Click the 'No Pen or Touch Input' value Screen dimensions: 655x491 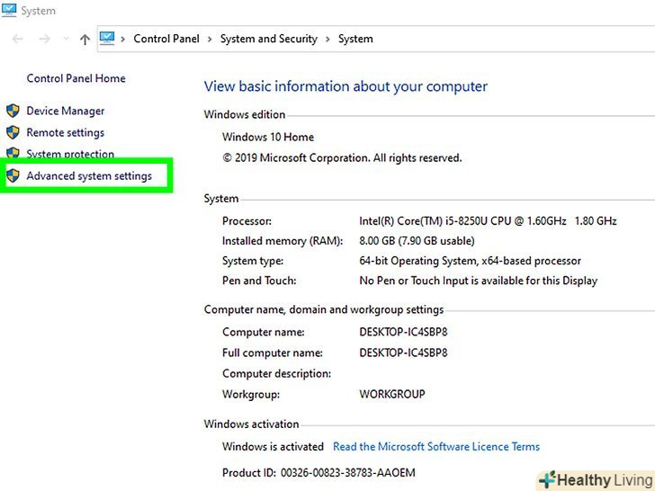point(479,281)
